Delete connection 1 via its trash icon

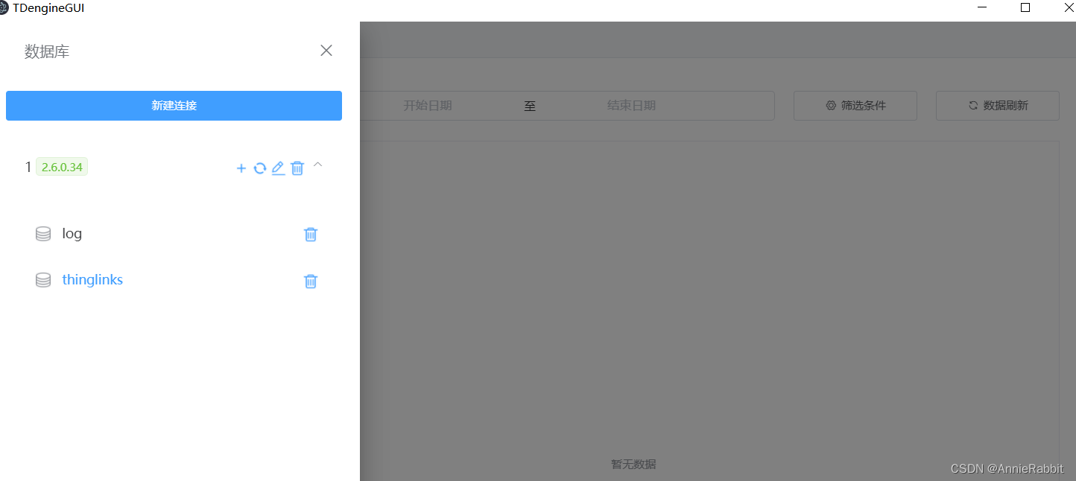click(297, 168)
